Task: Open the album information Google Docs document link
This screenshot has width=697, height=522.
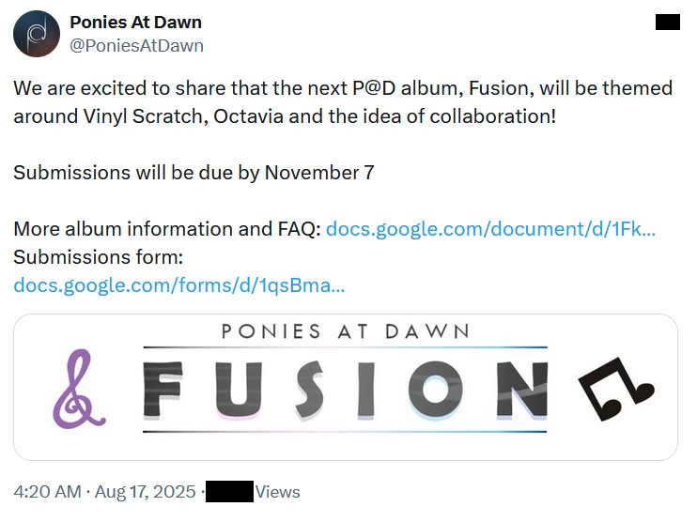Action: (x=490, y=229)
